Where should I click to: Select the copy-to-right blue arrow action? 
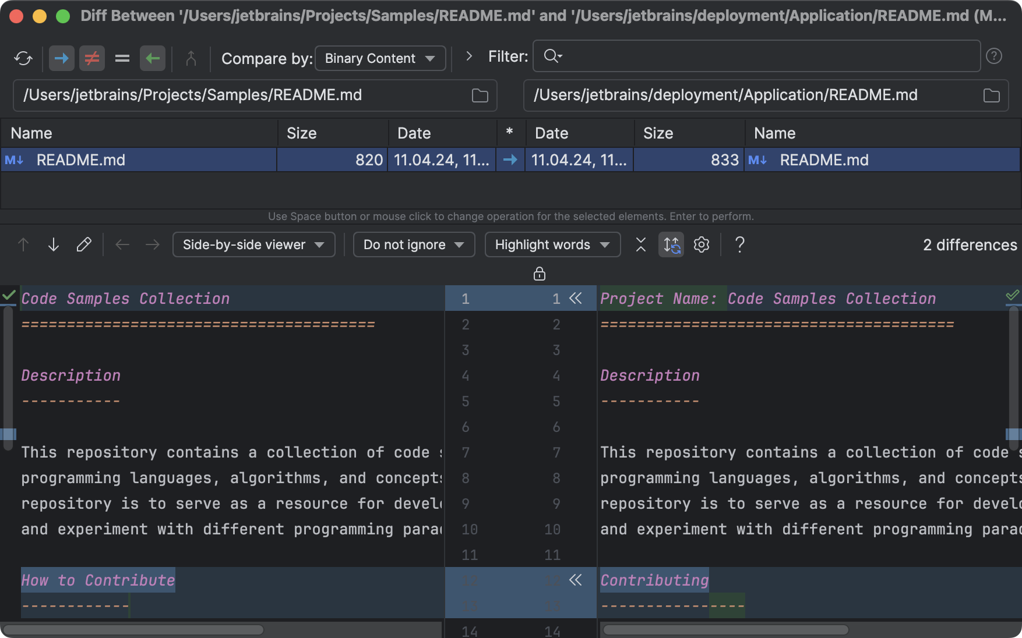(x=62, y=58)
